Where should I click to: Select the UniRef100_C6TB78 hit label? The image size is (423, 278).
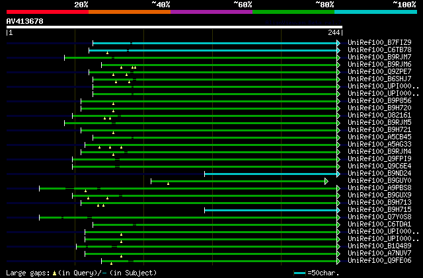[x=379, y=50]
